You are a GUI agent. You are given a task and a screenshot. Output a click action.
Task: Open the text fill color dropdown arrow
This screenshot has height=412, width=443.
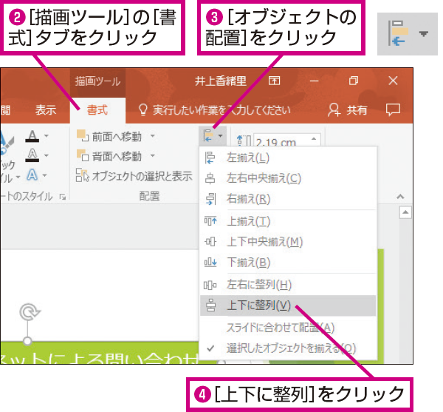(46, 136)
